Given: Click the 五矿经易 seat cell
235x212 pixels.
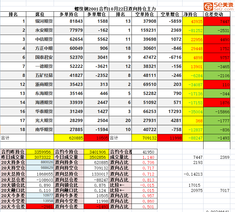Looking at the screenshot, I should [40, 75].
